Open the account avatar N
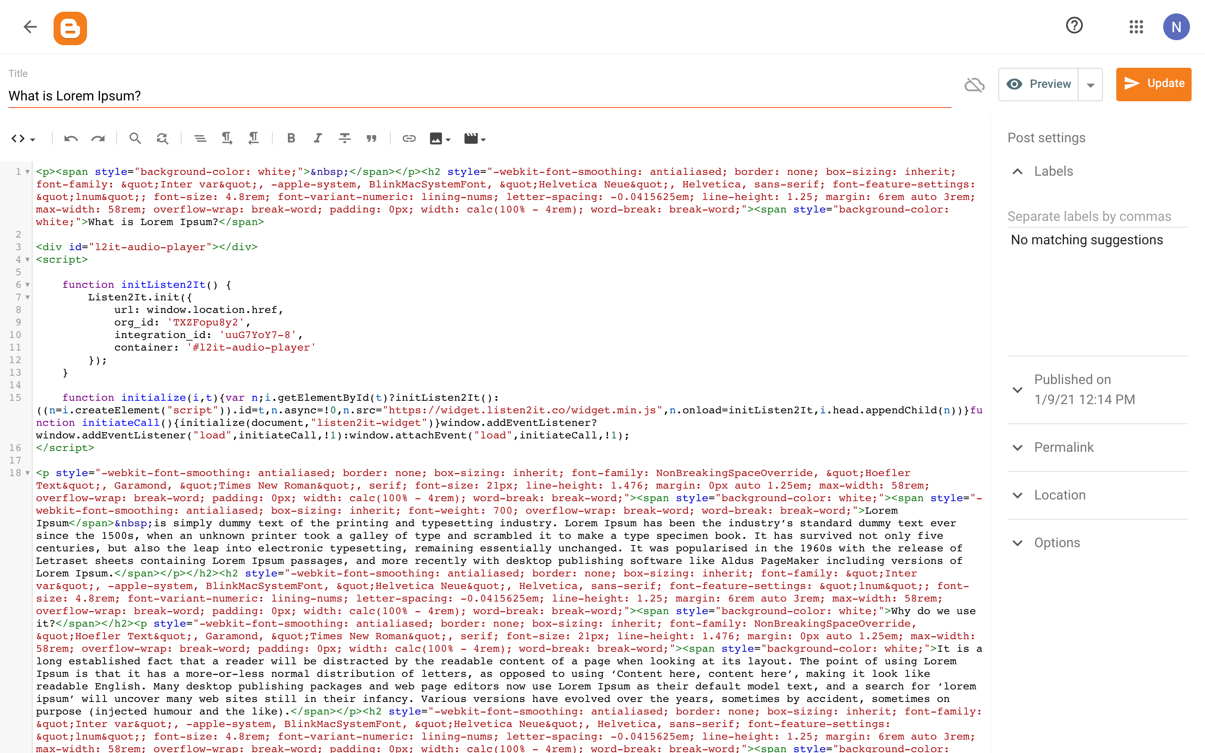1205x753 pixels. [x=1176, y=27]
